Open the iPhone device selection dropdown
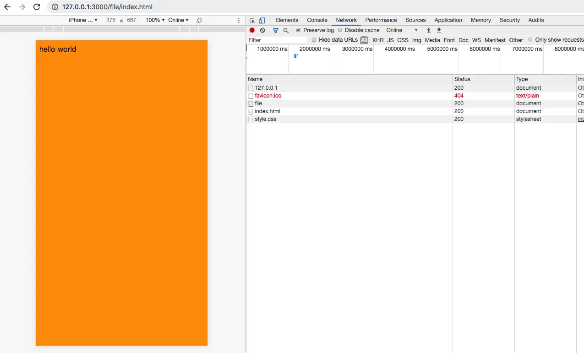 coord(83,20)
